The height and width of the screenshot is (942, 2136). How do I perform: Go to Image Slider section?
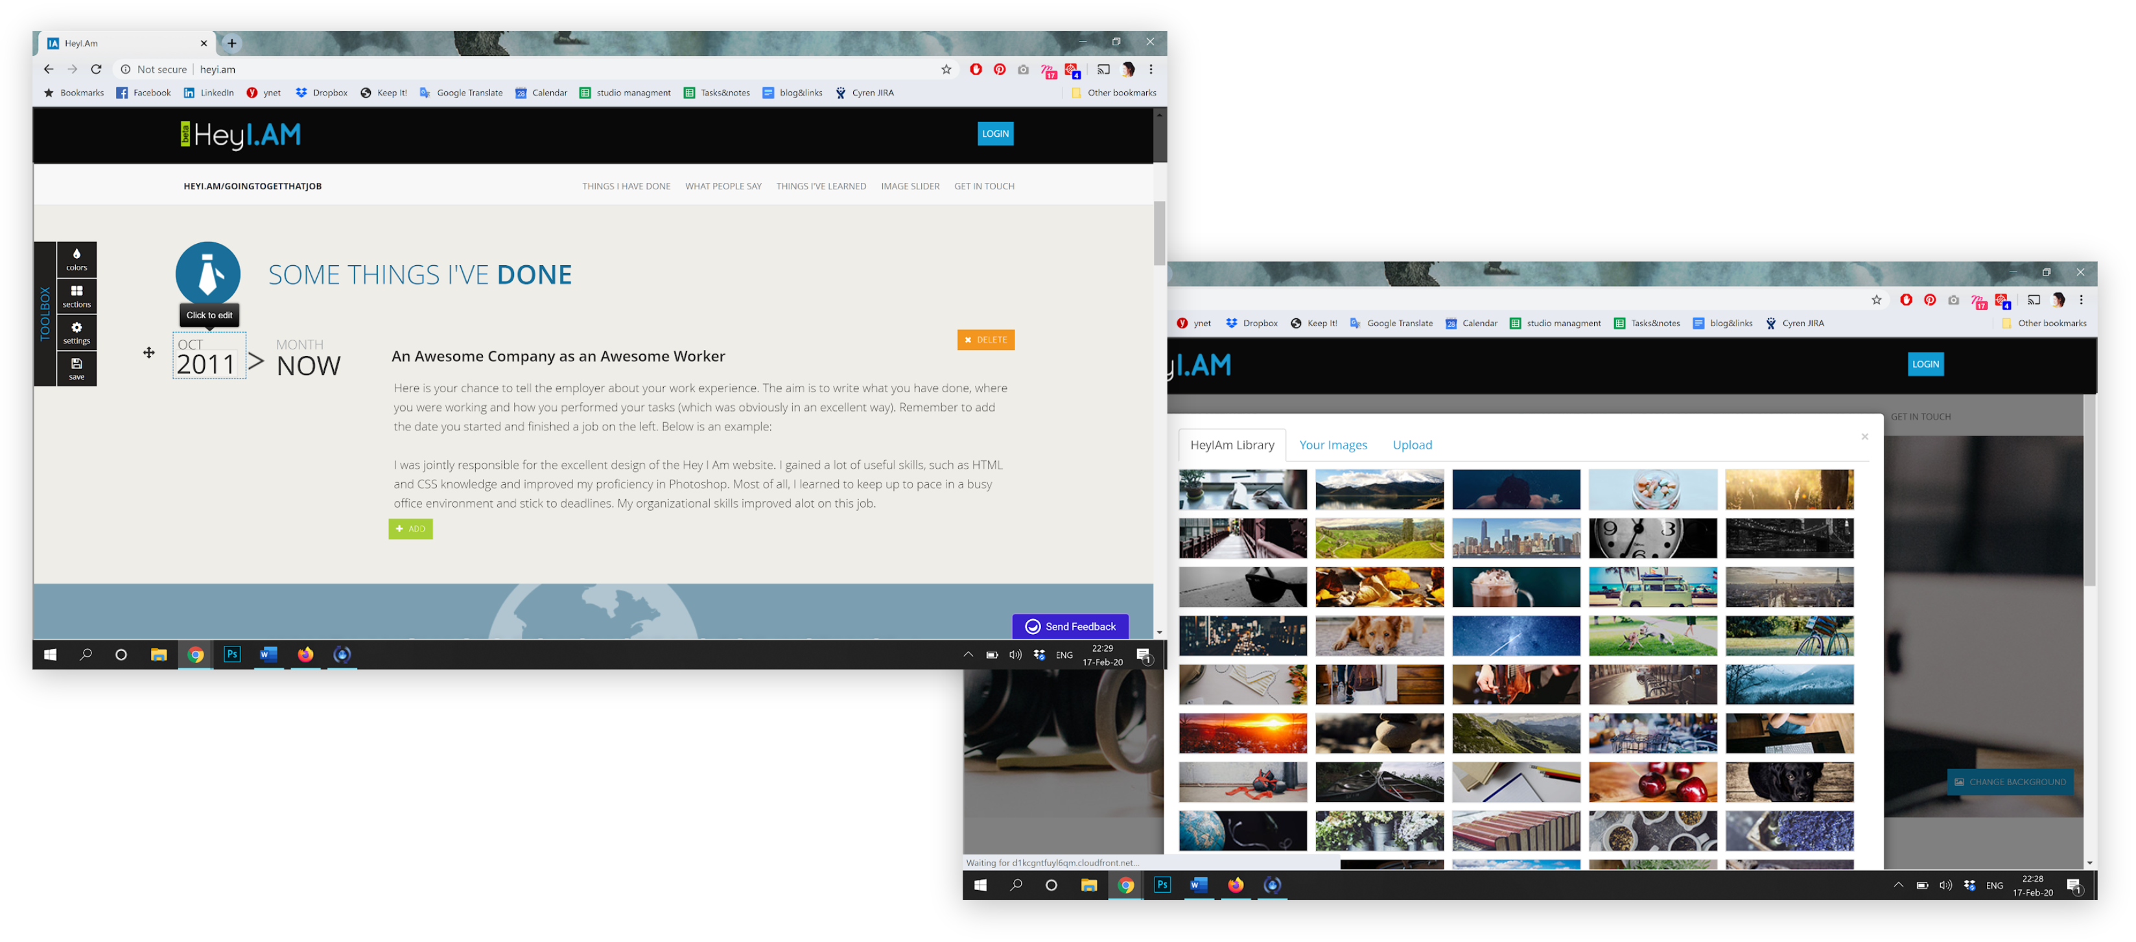click(x=910, y=186)
